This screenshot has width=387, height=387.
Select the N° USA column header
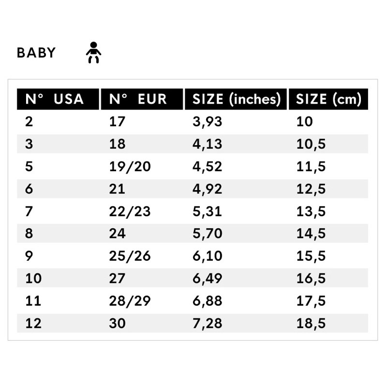point(58,99)
